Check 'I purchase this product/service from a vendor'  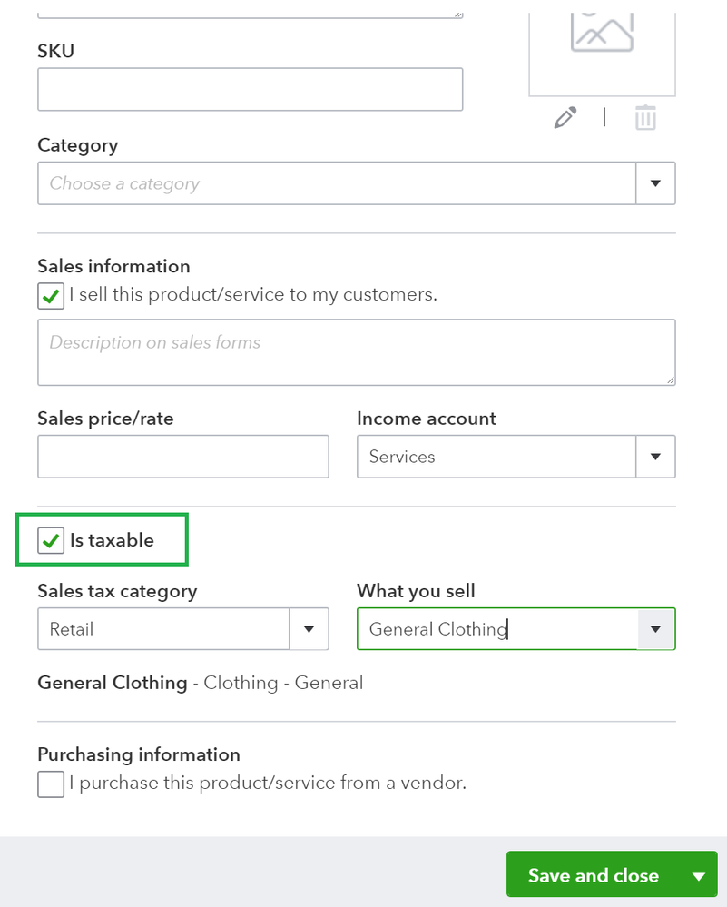click(51, 784)
